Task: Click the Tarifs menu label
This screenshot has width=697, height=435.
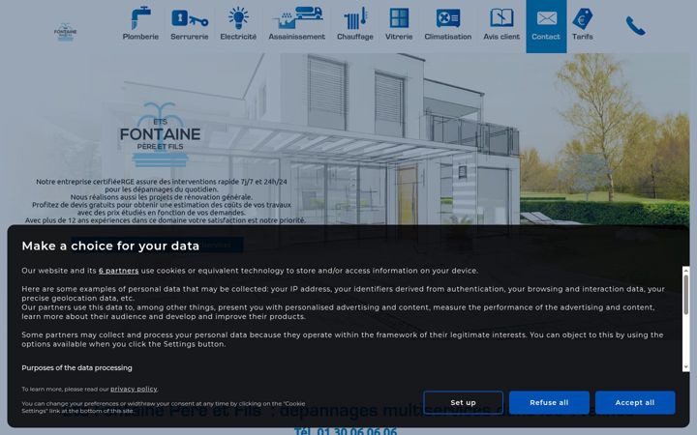Action: coord(583,37)
